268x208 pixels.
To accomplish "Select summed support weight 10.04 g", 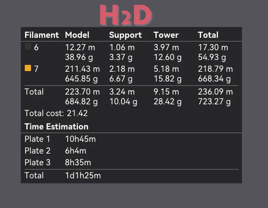I will pyautogui.click(x=123, y=102).
